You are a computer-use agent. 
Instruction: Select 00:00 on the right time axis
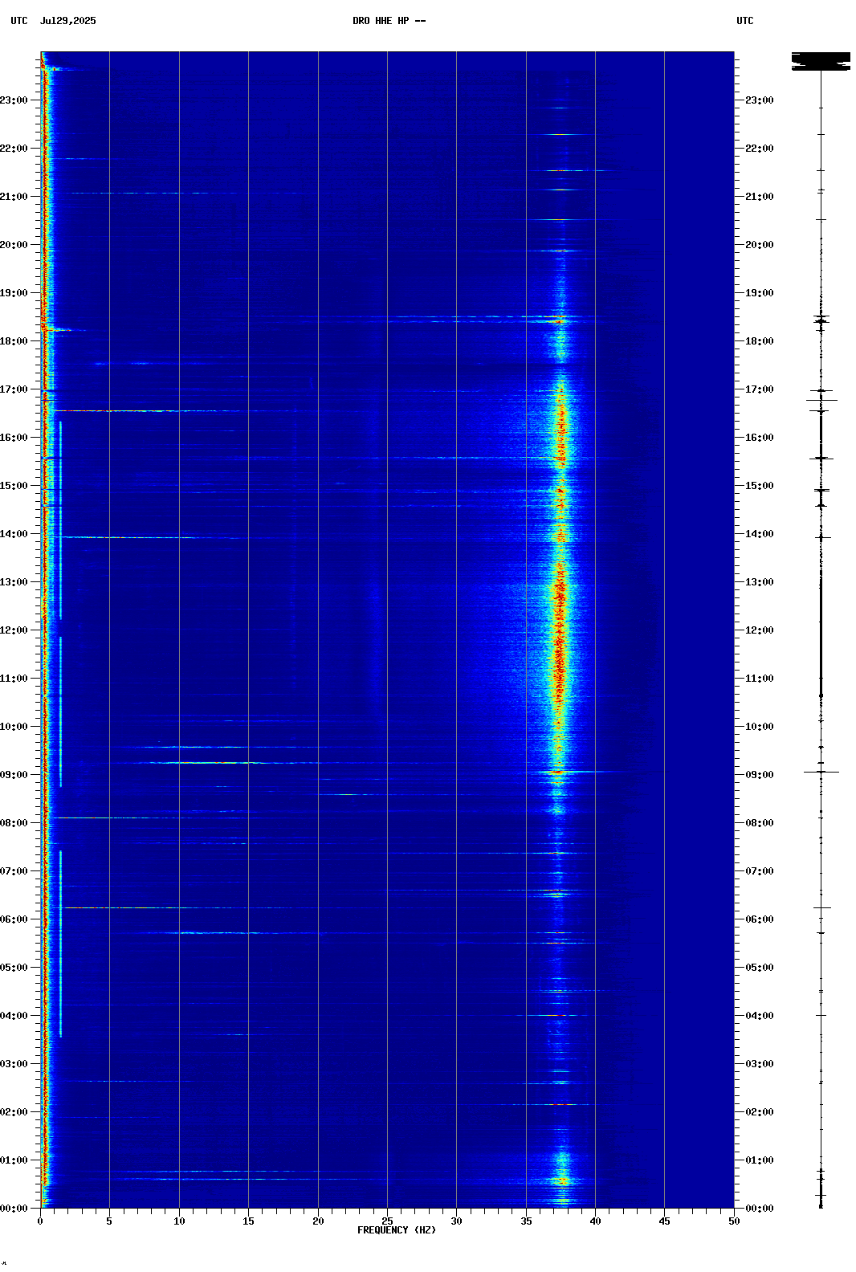760,1209
